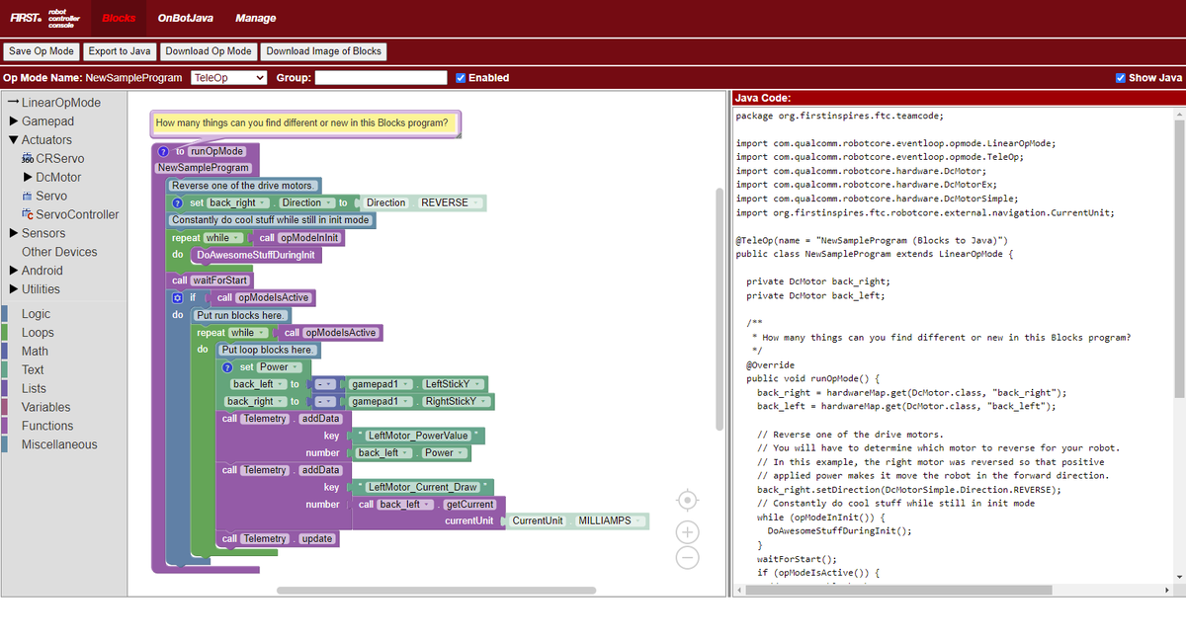Viewport: 1186px width, 639px height.
Task: Click the workspace vertical scrollbar
Action: pos(720,308)
